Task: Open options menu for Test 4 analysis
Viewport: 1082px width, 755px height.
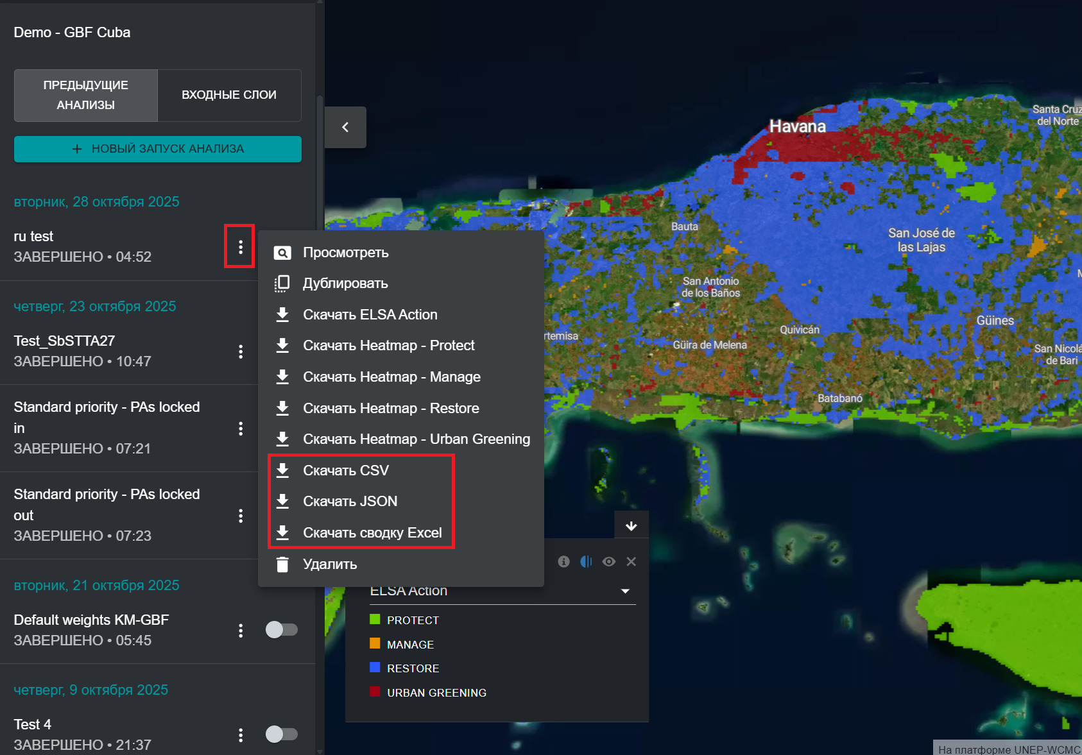Action: pyautogui.click(x=240, y=735)
